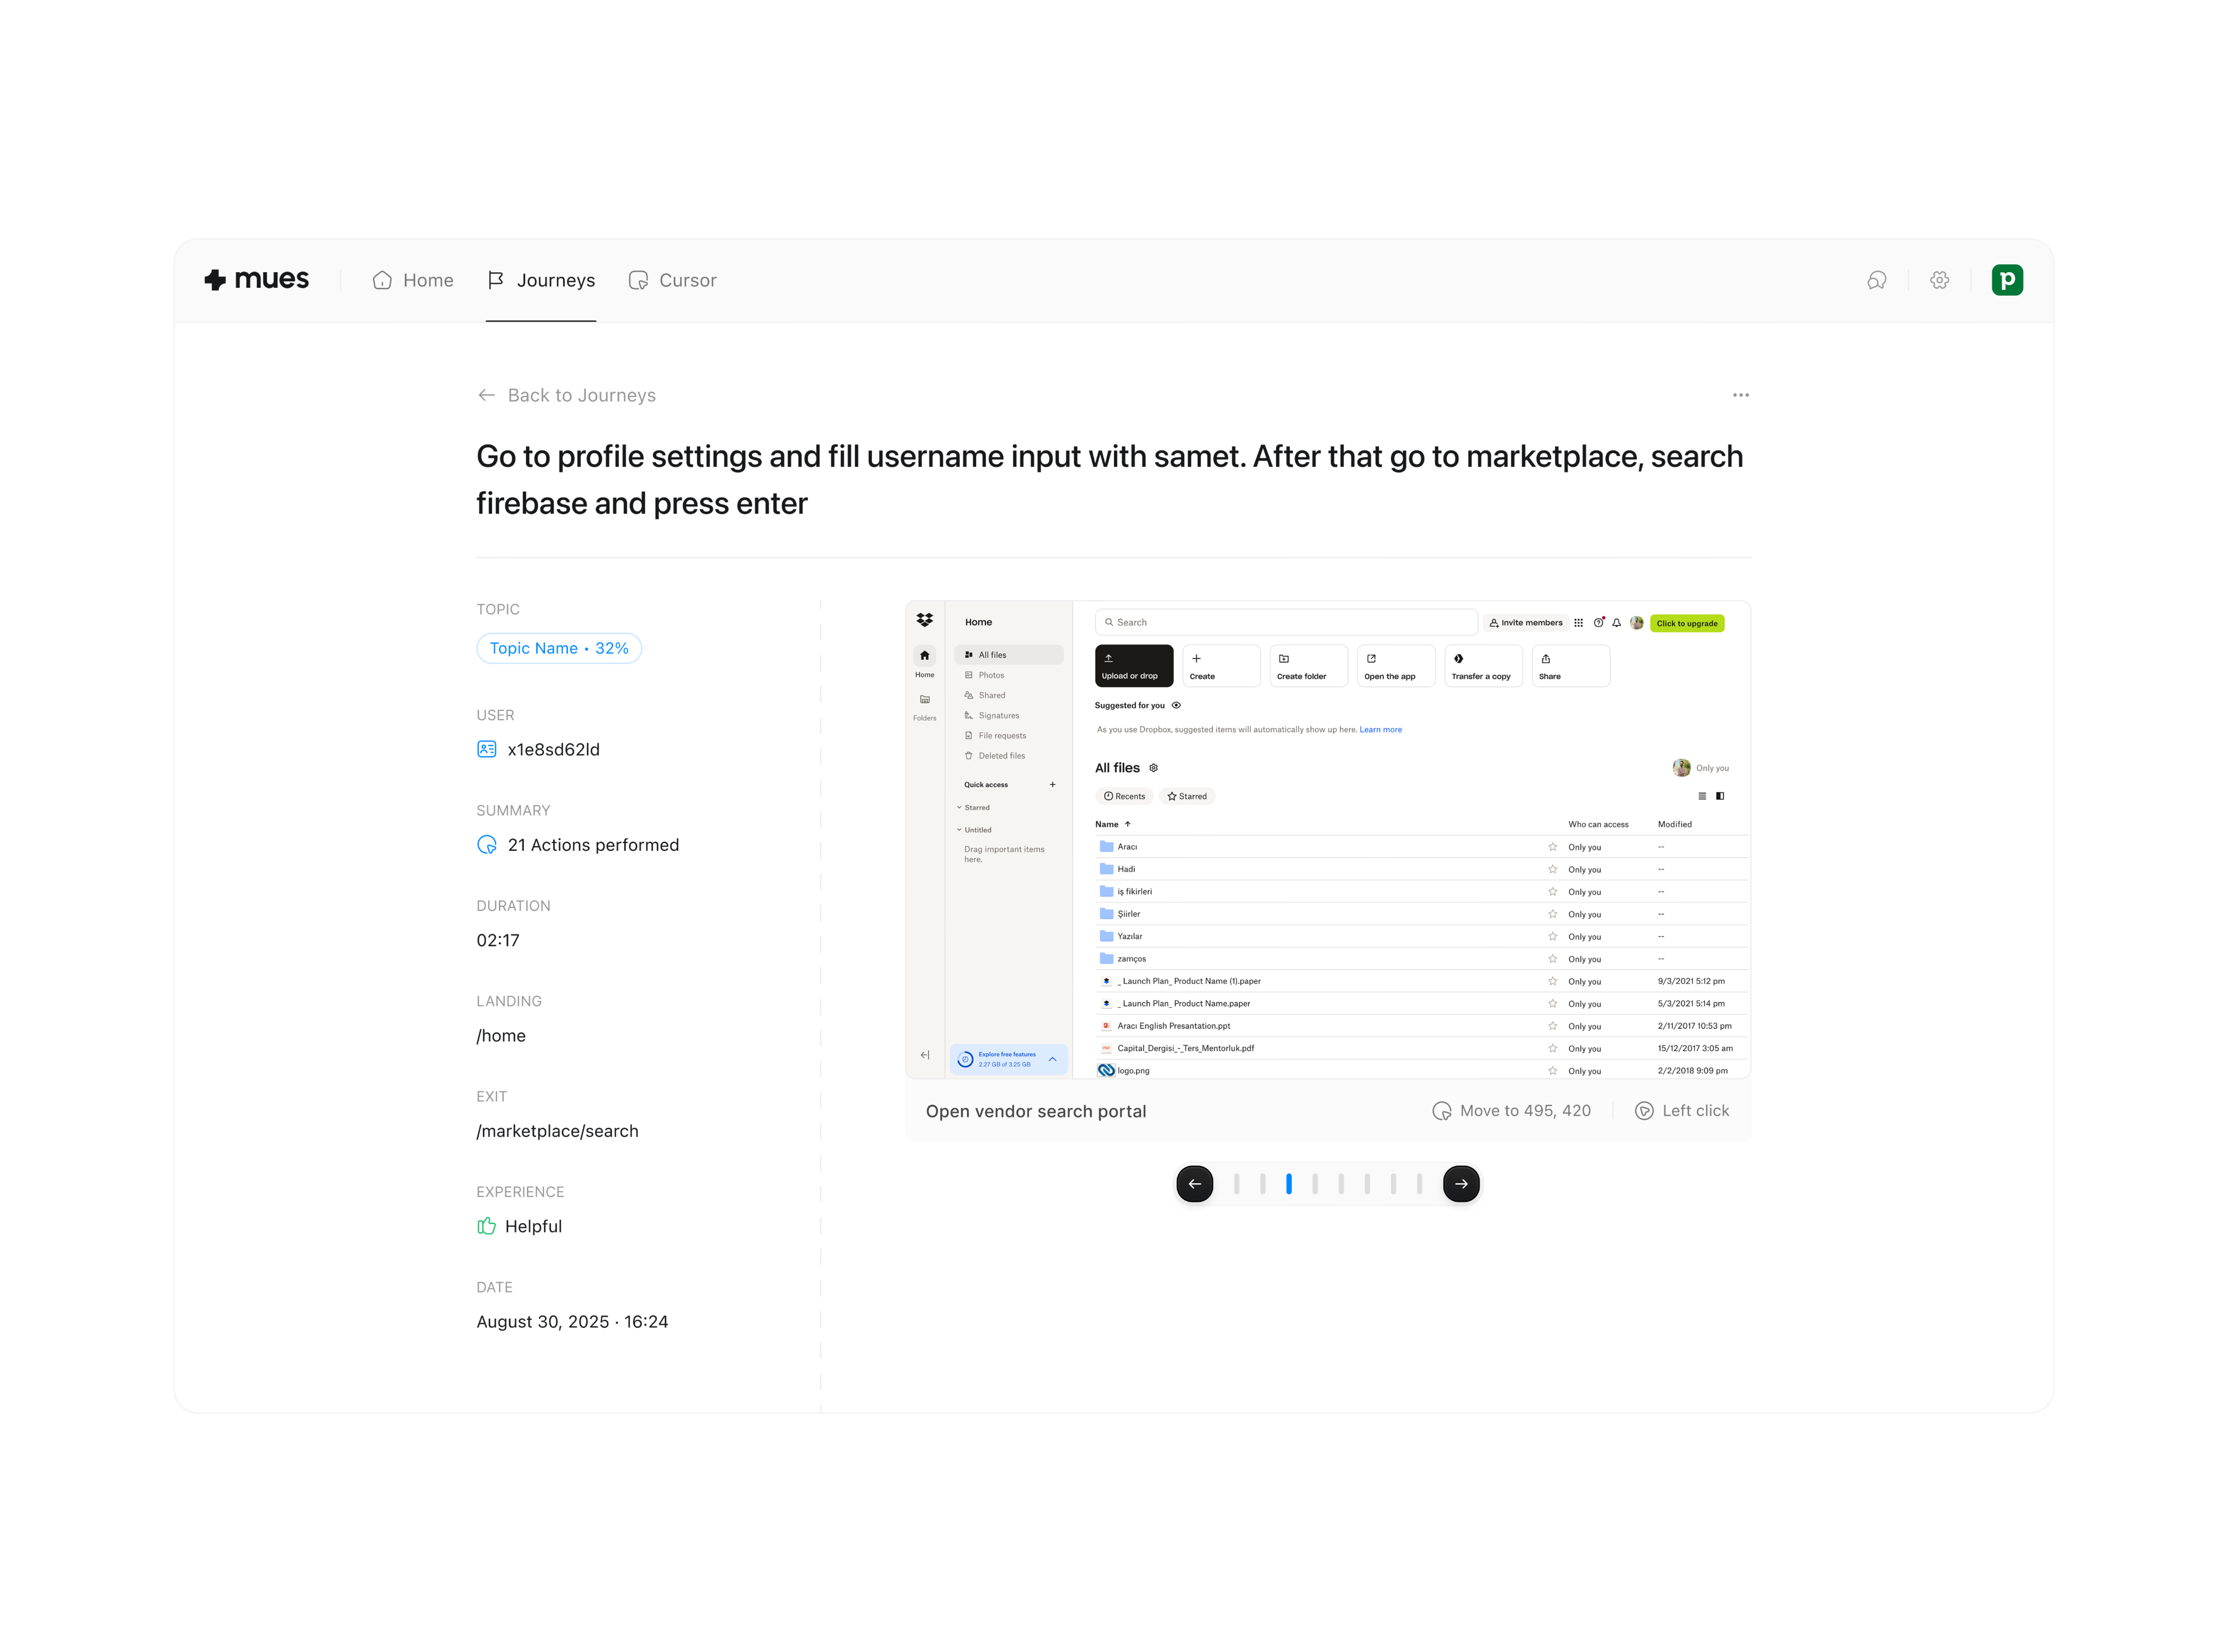Click the Helpful thumbs-up icon
This screenshot has width=2228, height=1652.
pyautogui.click(x=487, y=1226)
